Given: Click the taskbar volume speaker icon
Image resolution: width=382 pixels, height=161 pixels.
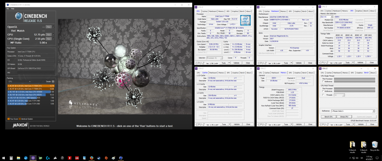Looking at the screenshot, I should pyautogui.click(x=357, y=158).
